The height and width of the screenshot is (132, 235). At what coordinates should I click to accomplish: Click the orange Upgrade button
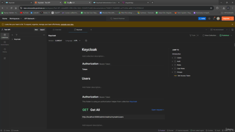(226, 19)
